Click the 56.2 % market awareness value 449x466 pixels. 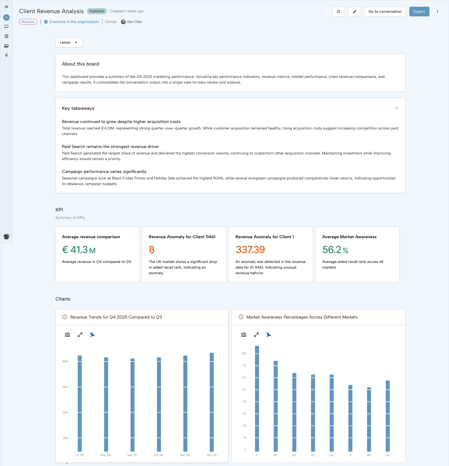coord(335,250)
